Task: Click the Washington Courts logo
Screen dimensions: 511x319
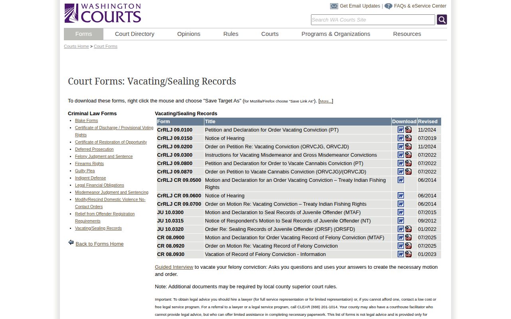Action: click(x=103, y=13)
